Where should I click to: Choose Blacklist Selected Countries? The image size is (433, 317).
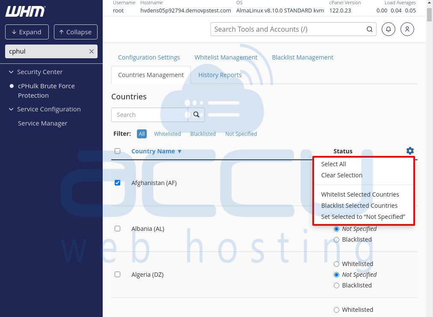(x=359, y=206)
